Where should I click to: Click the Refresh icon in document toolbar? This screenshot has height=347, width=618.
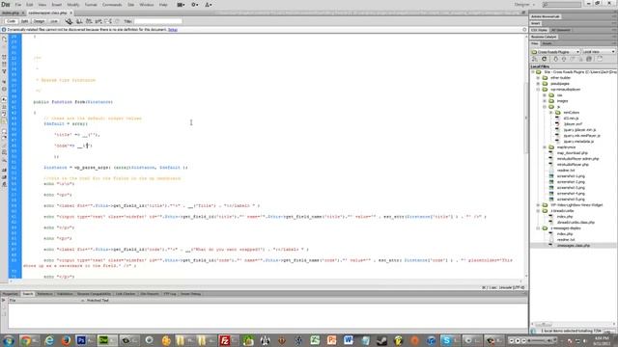[x=117, y=21]
